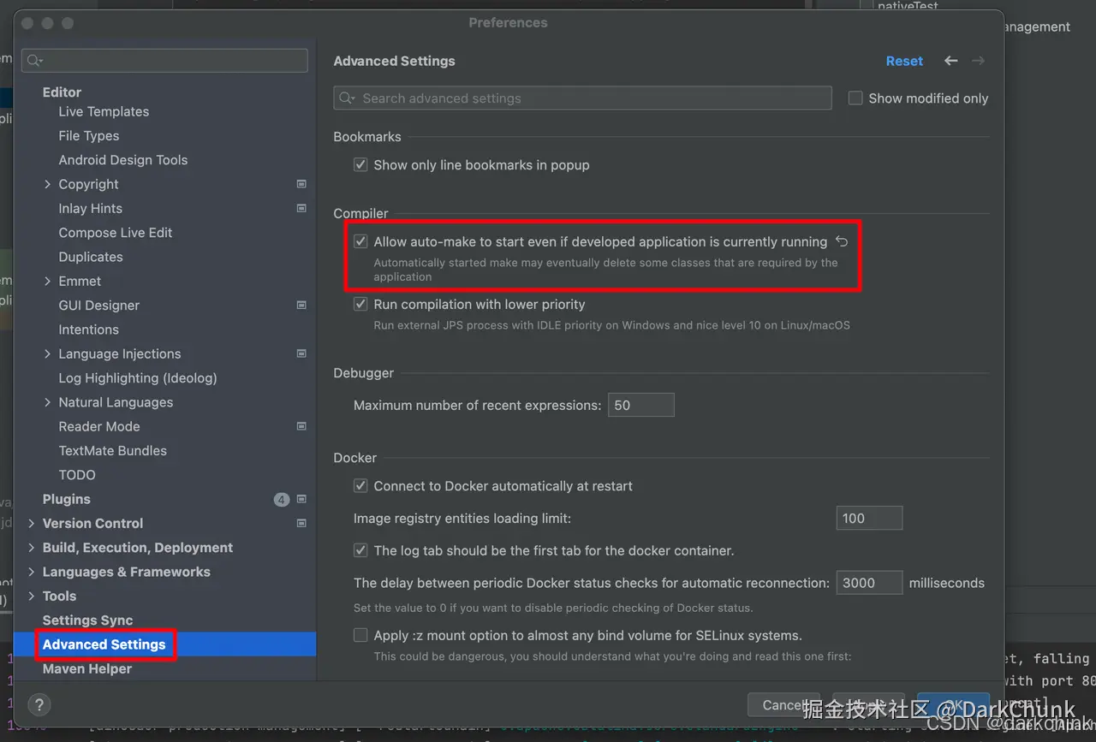Expand the Version Control section
Viewport: 1096px width, 742px height.
click(32, 523)
